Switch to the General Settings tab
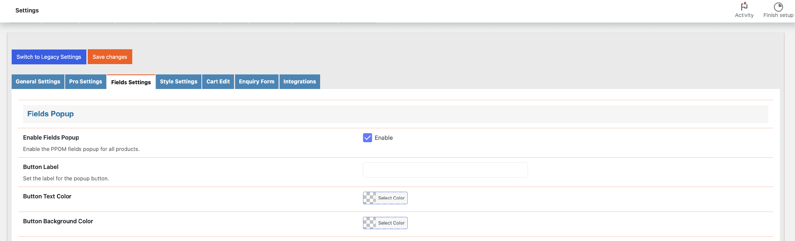 click(38, 82)
